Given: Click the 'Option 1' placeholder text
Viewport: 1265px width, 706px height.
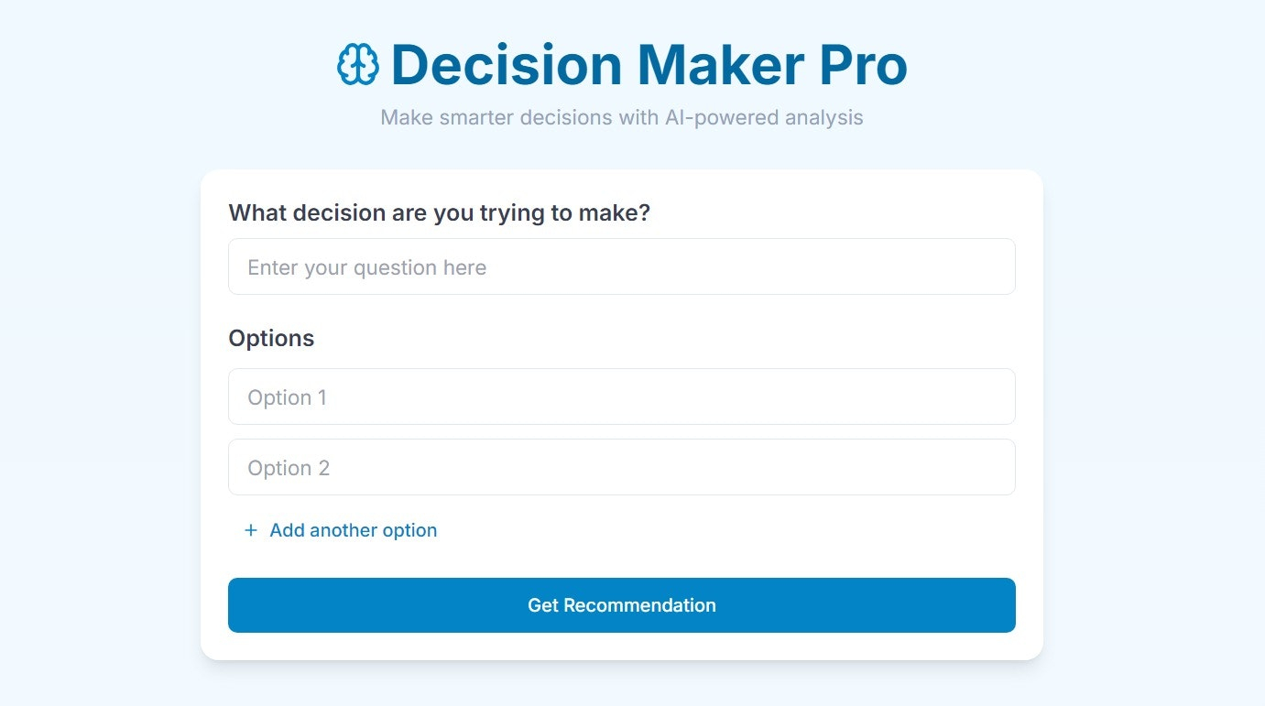Looking at the screenshot, I should 287,397.
